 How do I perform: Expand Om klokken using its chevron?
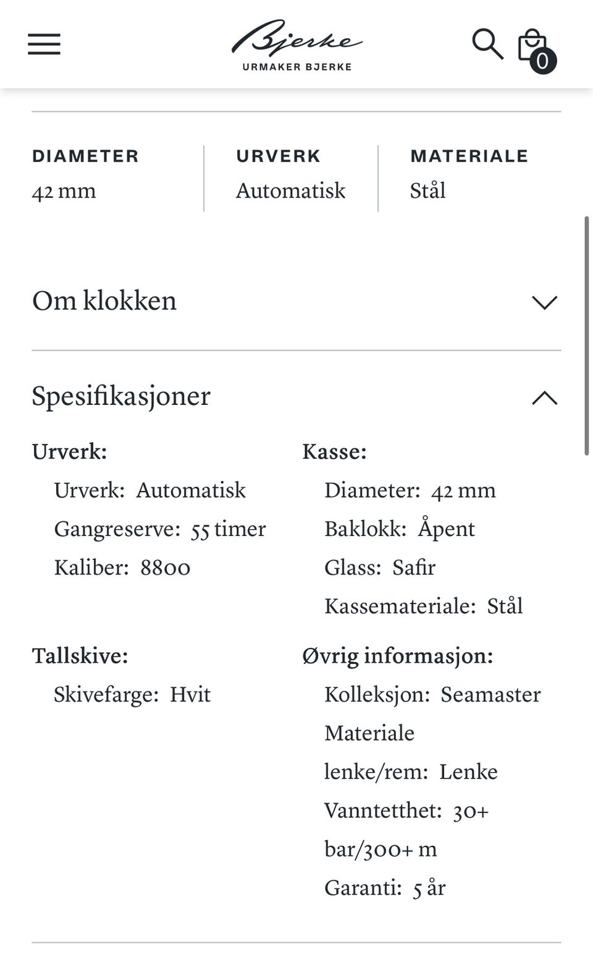544,302
